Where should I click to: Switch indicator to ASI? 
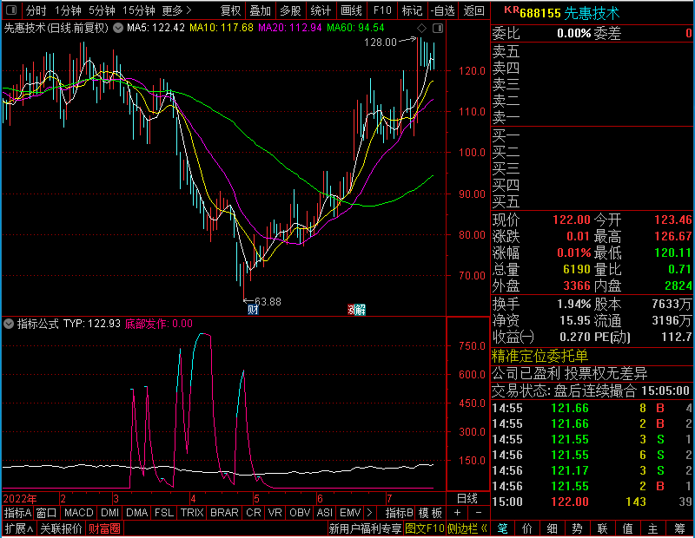click(x=325, y=513)
